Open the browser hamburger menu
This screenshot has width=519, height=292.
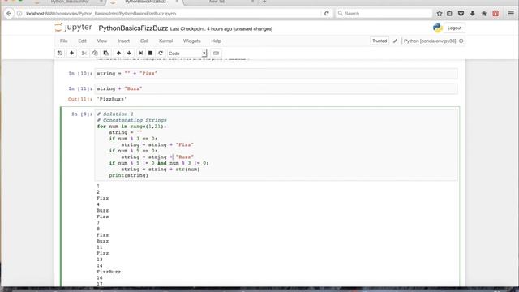(x=511, y=14)
